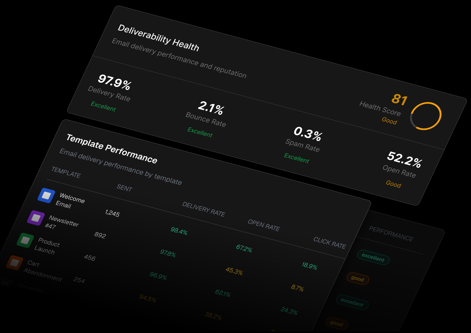Click the purple Newsletter #47 template icon

click(36, 218)
